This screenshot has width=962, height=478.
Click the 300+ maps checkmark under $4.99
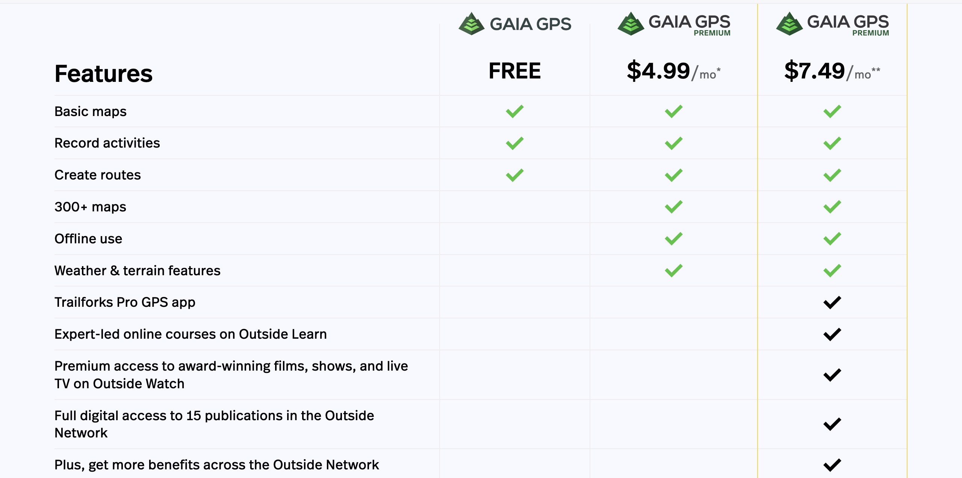[x=673, y=207]
